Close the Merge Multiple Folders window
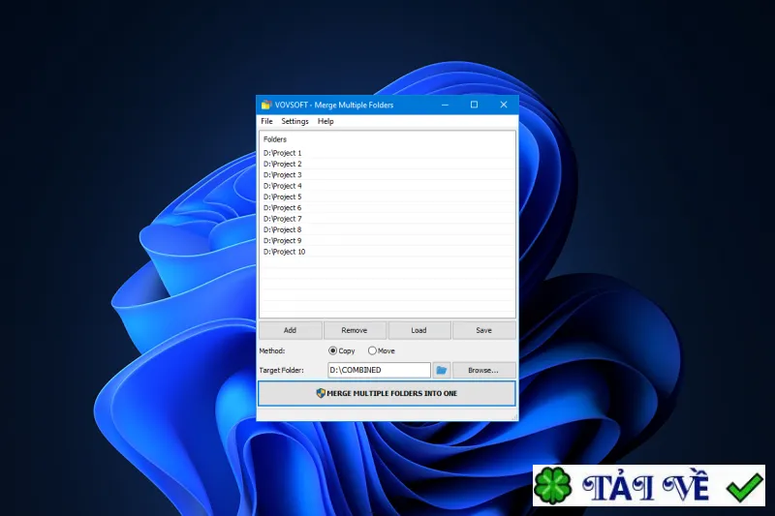Screen dimensions: 775x516 click(504, 105)
